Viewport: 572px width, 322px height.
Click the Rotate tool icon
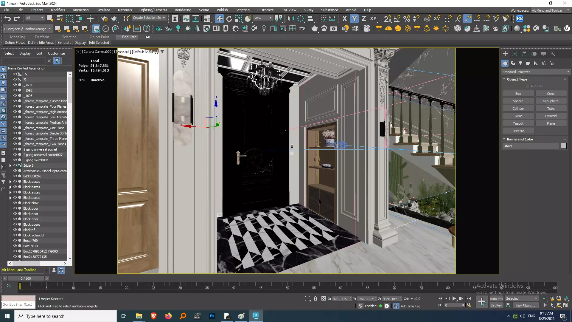point(229,19)
